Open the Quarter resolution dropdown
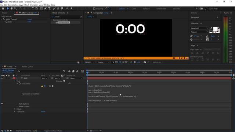 click(x=103, y=62)
